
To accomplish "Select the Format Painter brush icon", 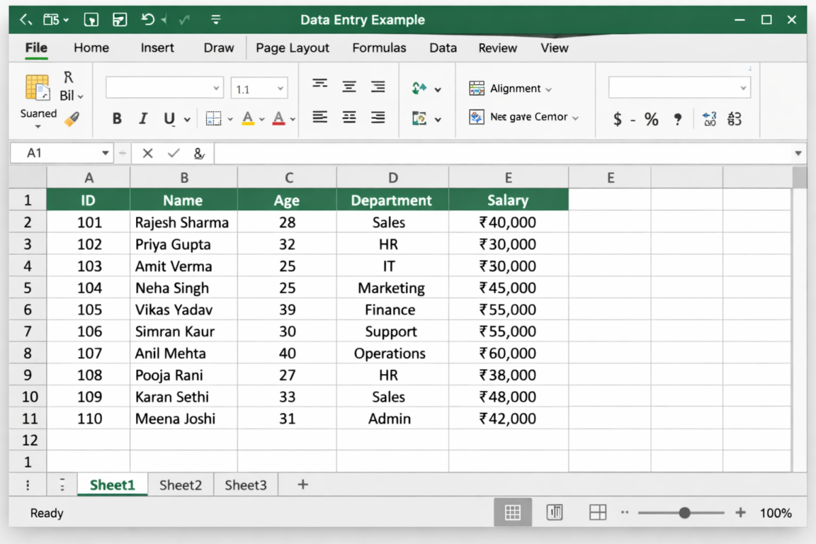I will coord(71,120).
